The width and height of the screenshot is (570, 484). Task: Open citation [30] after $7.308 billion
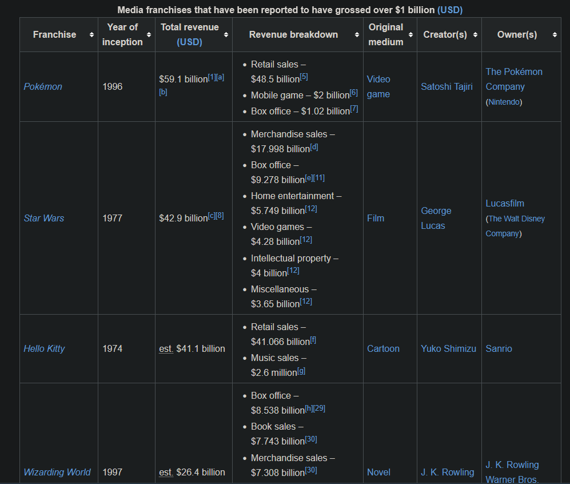point(311,470)
